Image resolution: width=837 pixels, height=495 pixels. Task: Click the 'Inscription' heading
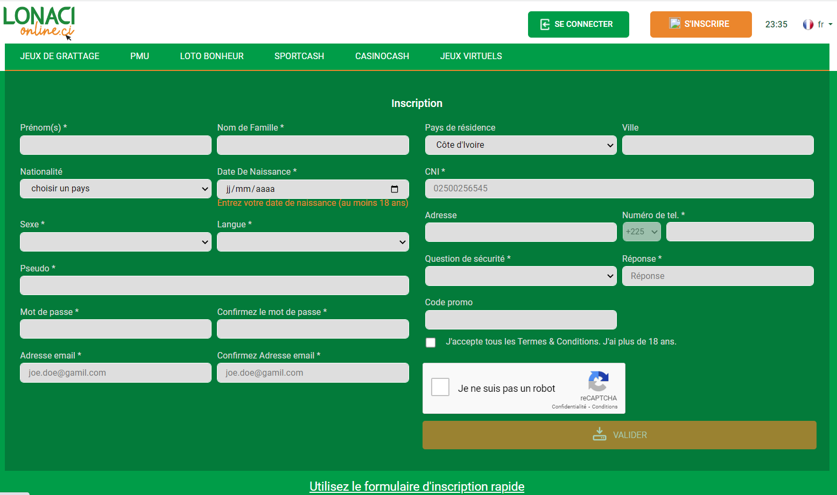coord(417,103)
